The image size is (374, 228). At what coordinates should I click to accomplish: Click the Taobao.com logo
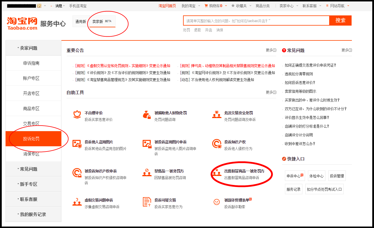tap(22, 24)
